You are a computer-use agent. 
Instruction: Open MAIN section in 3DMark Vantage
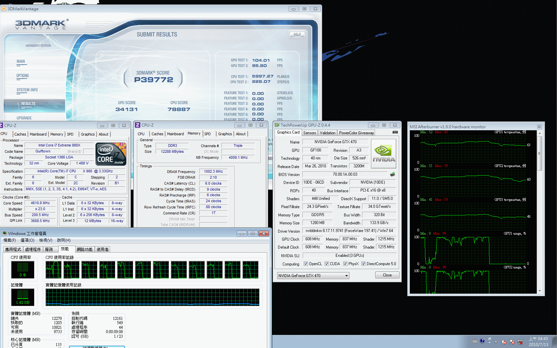point(21,61)
